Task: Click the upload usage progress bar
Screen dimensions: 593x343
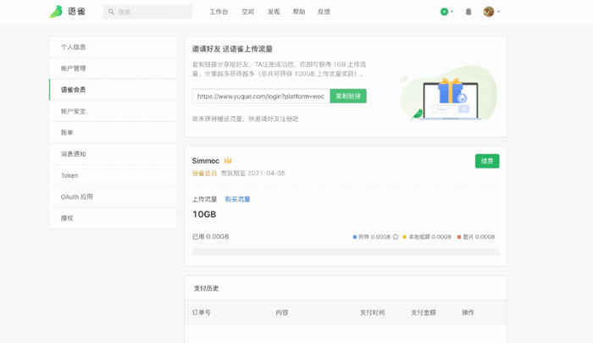Action: [346, 252]
